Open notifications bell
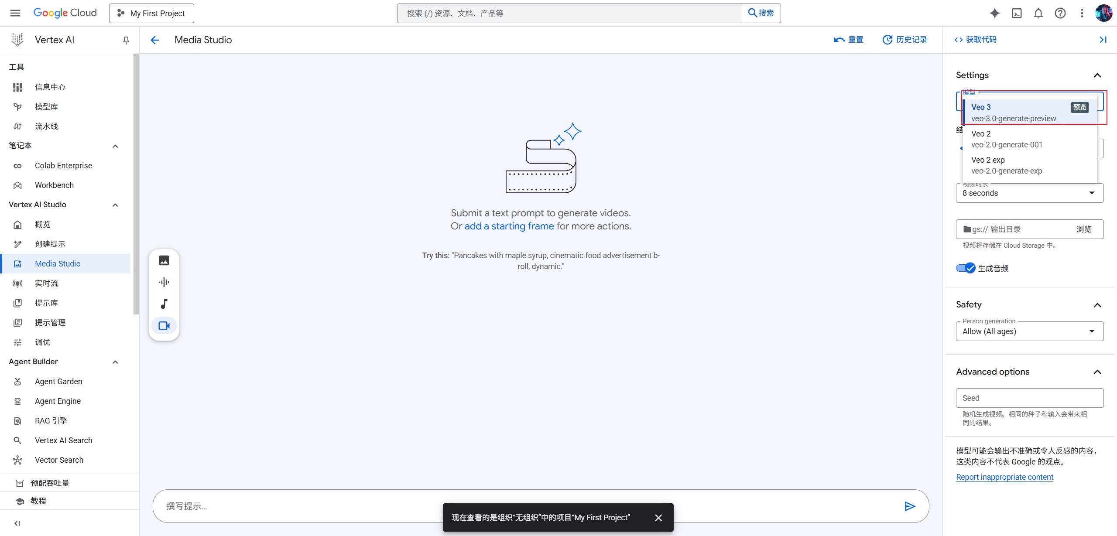 coord(1038,13)
